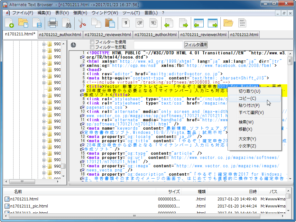Toggle paragraph mark display icon

pyautogui.click(x=126, y=23)
